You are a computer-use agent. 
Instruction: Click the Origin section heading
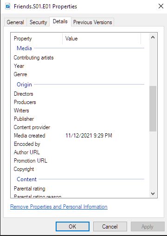click(x=24, y=85)
